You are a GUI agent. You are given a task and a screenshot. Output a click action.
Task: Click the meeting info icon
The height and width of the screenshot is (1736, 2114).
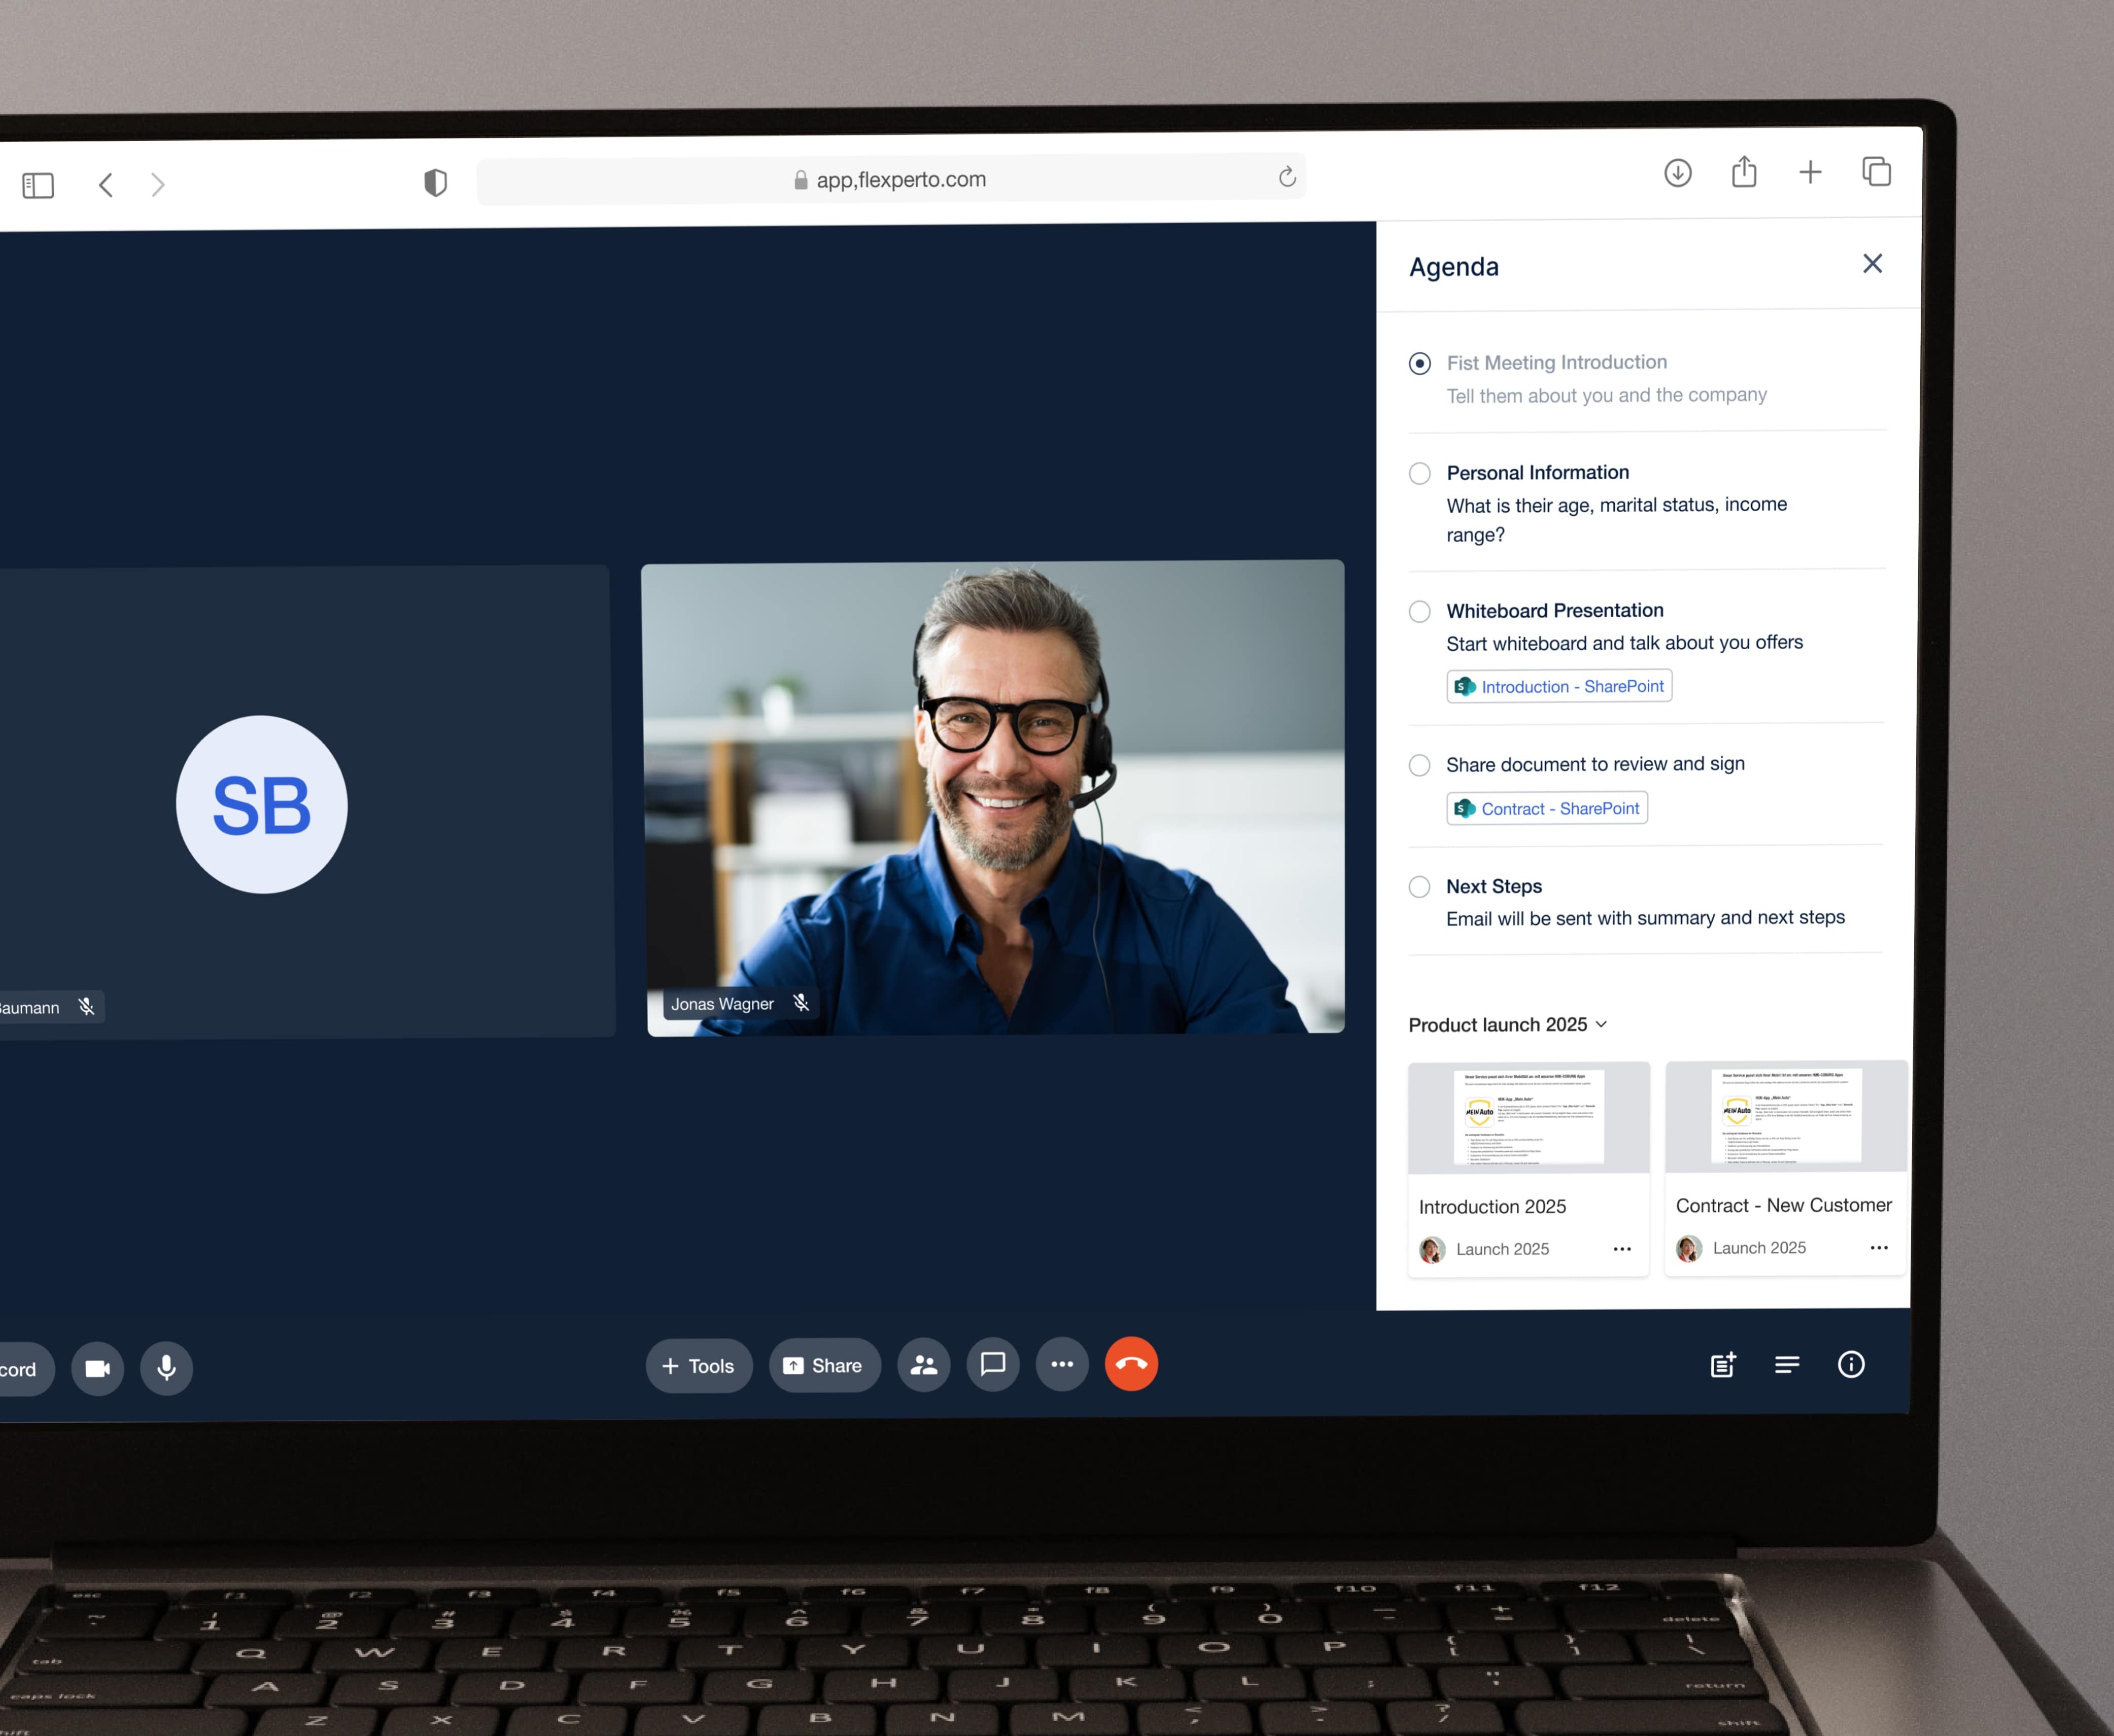(1851, 1364)
